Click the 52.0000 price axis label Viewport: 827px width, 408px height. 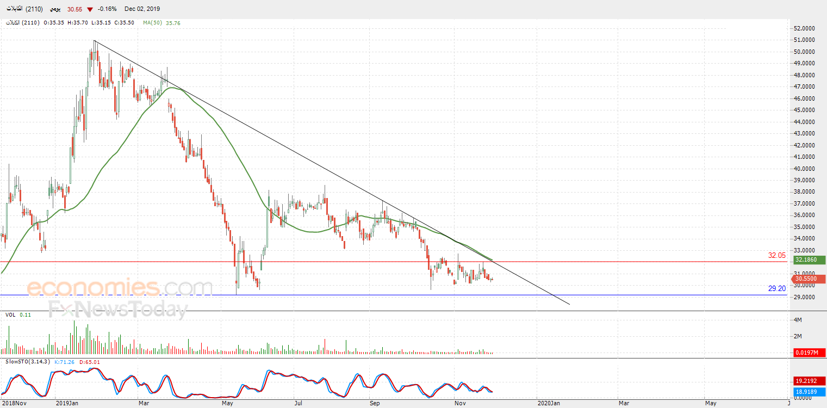(x=805, y=28)
